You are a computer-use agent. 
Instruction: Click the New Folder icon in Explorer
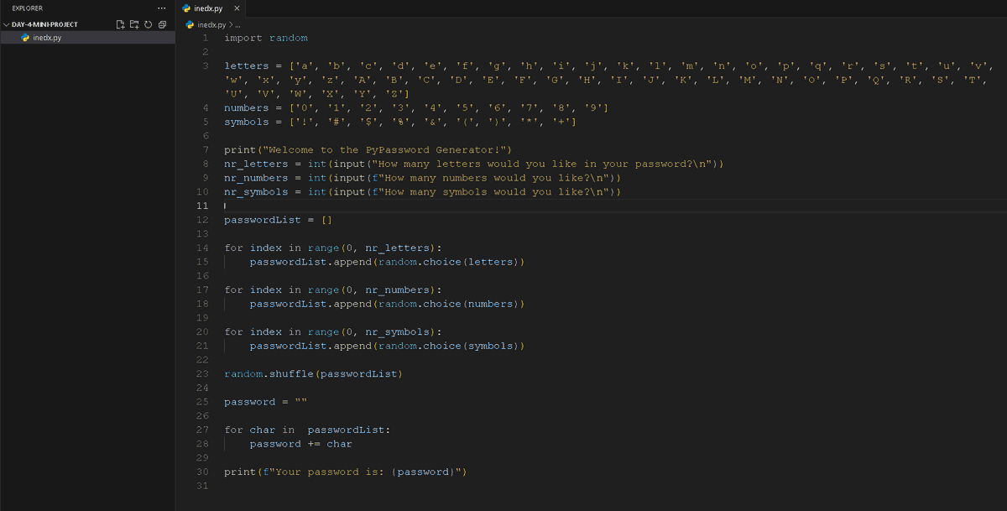pos(135,24)
